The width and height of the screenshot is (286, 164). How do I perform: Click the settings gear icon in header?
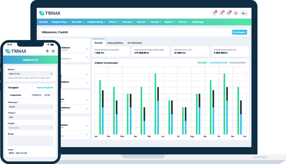[x=236, y=13]
